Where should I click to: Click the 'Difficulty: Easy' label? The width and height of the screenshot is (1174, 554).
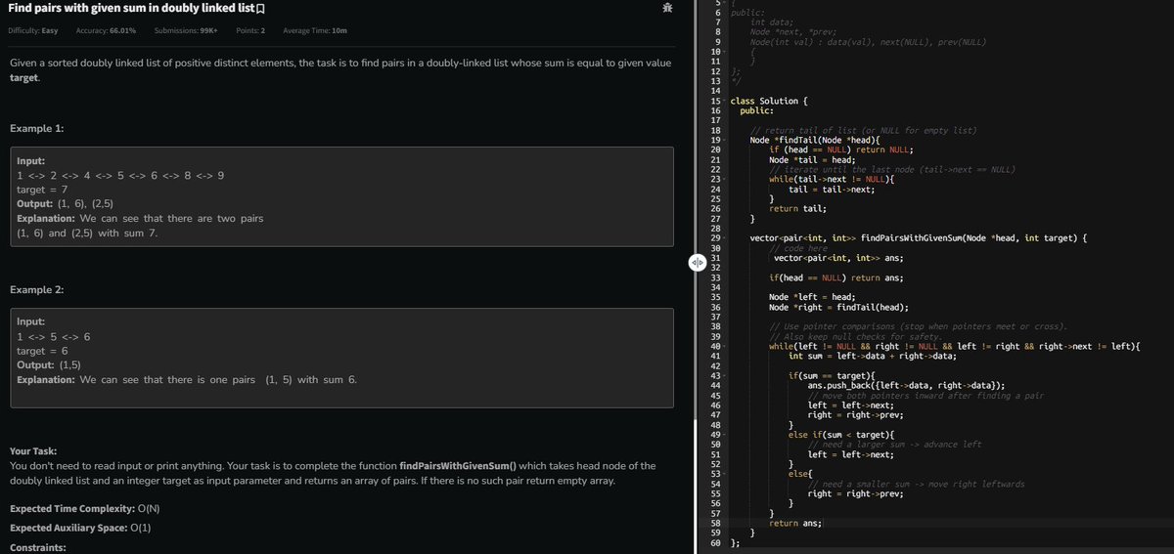pyautogui.click(x=33, y=31)
